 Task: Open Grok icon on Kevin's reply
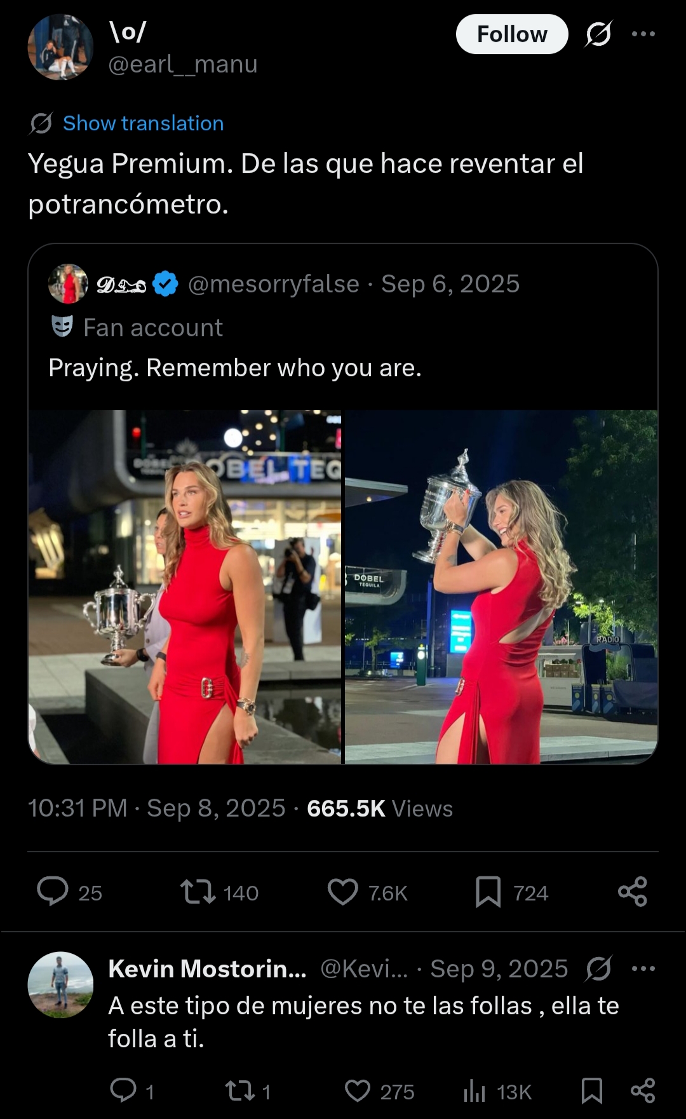(598, 969)
